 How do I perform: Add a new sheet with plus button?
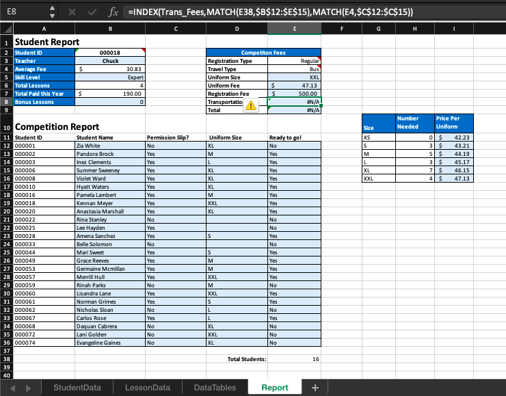315,388
